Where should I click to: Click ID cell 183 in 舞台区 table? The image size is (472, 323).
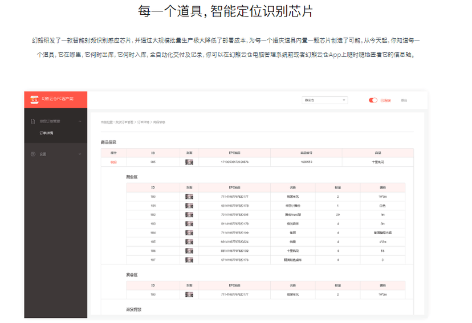pyautogui.click(x=153, y=224)
